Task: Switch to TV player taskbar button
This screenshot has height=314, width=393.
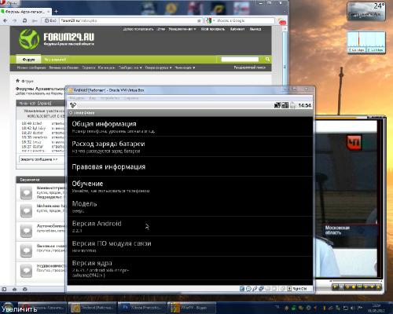Action: tap(191, 308)
